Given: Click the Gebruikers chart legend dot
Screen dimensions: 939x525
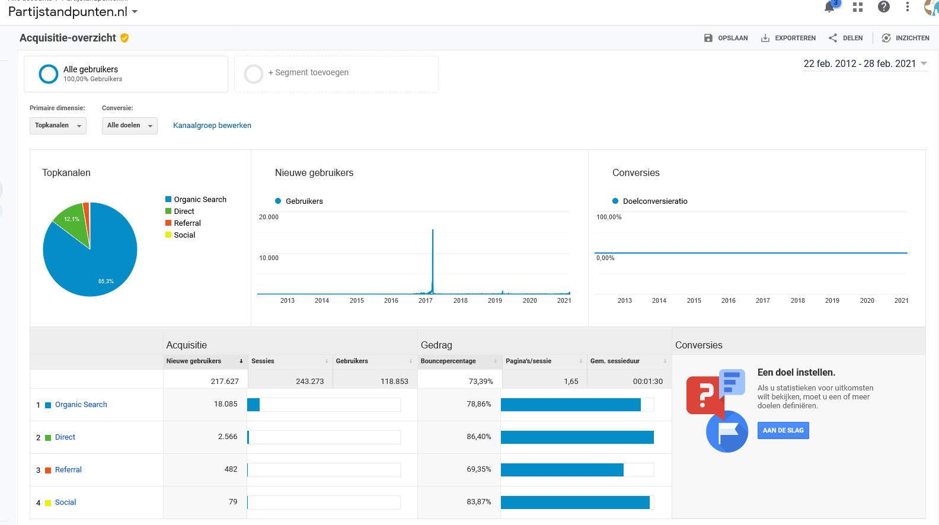Looking at the screenshot, I should tap(278, 201).
